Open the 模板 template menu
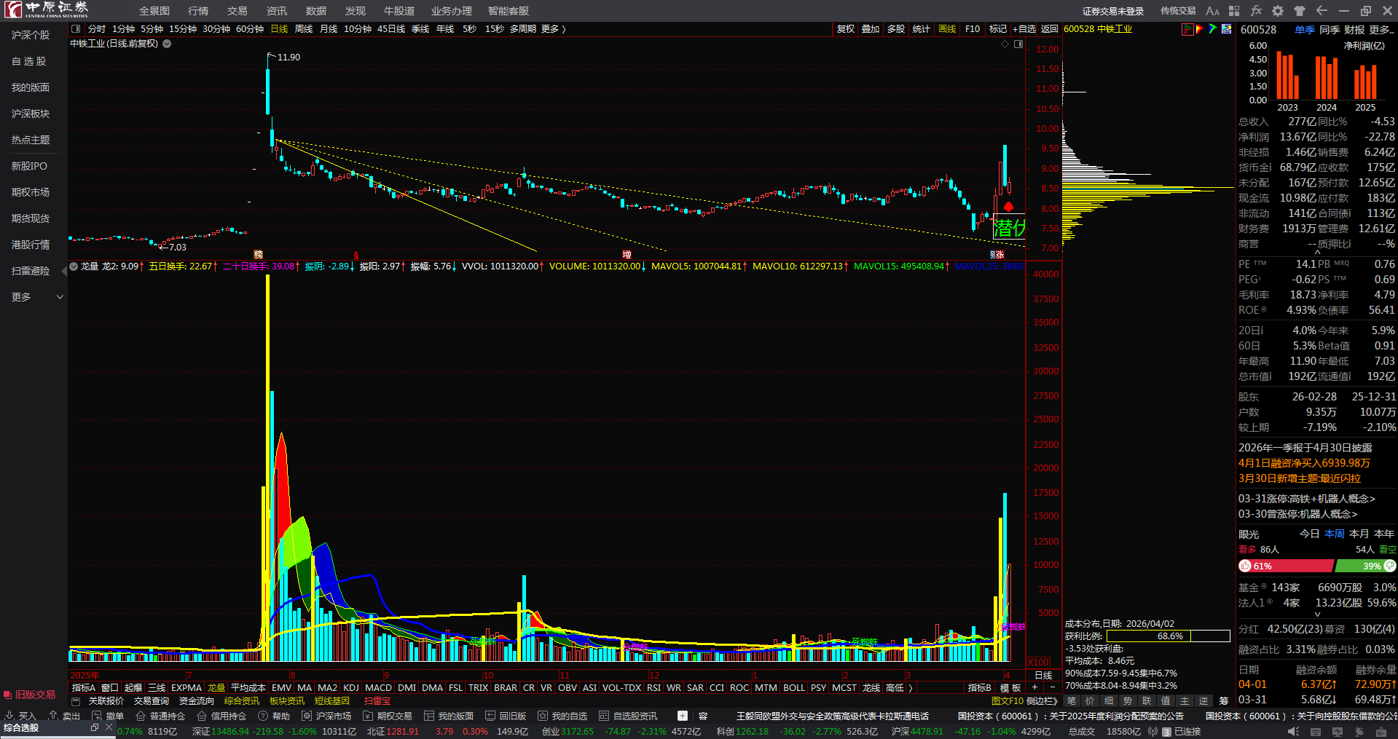 click(x=1011, y=688)
